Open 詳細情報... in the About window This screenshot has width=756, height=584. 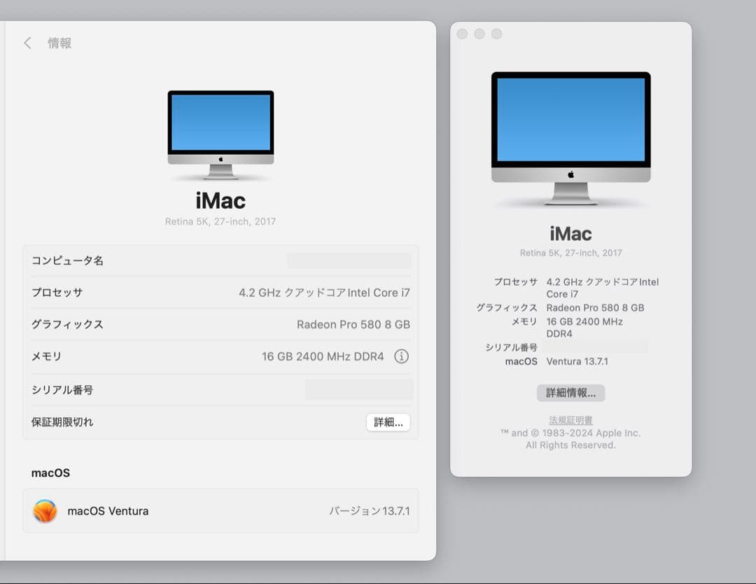pos(570,393)
